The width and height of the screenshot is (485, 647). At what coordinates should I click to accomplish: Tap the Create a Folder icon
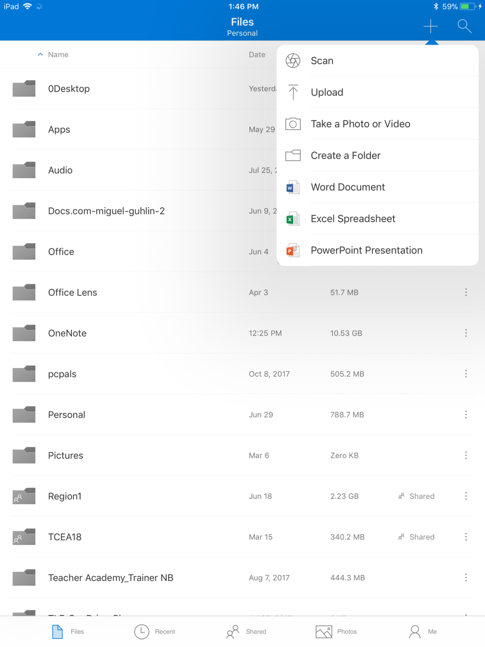(293, 155)
